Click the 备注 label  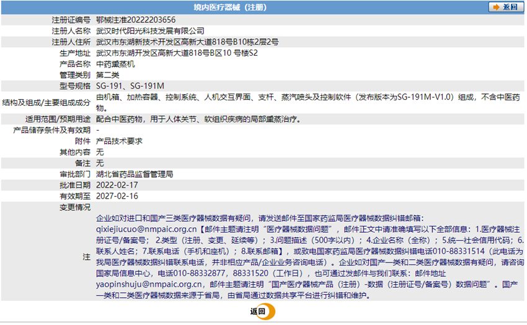coord(82,163)
